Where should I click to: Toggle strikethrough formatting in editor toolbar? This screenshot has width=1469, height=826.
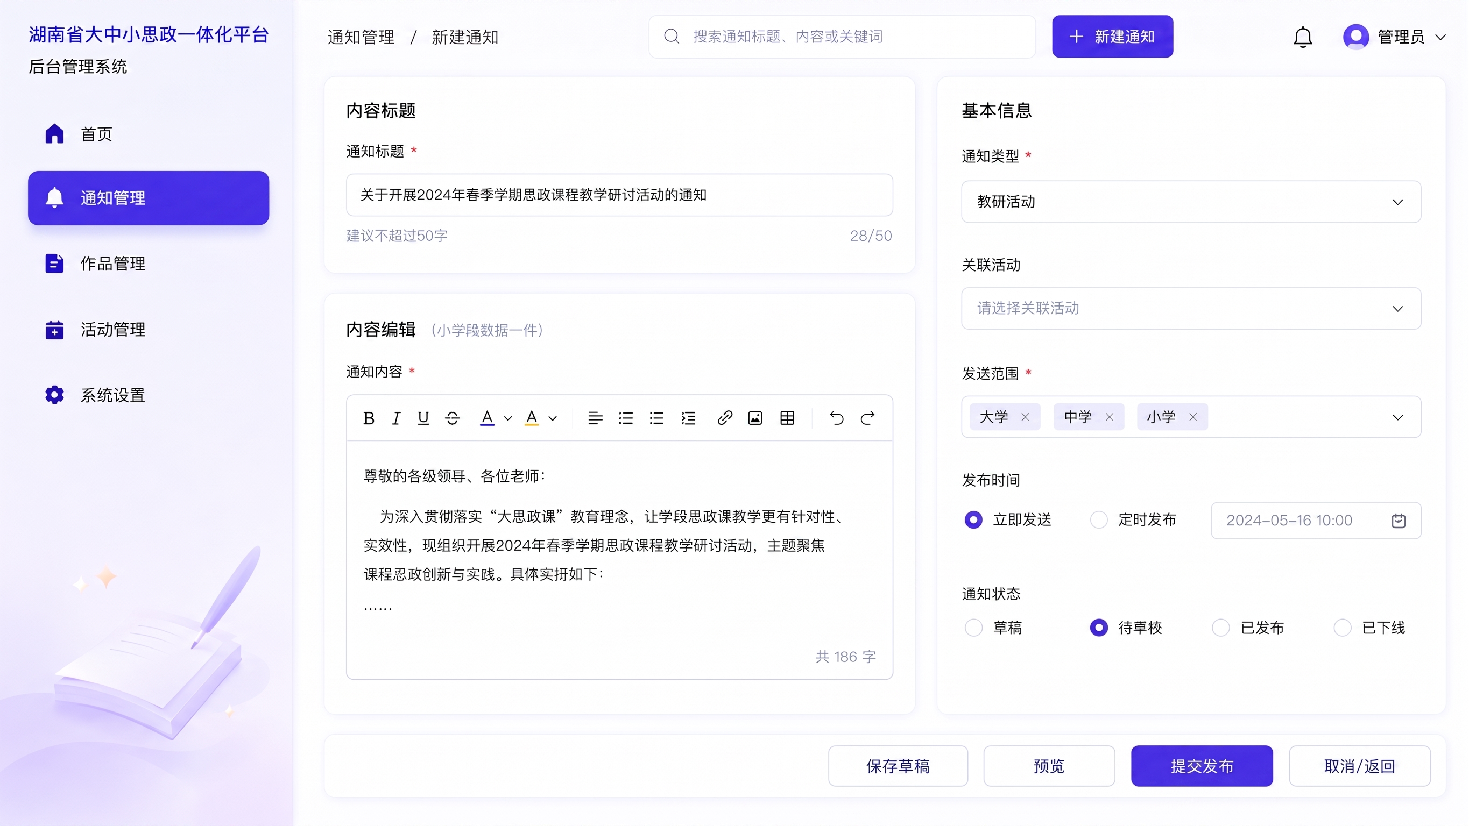(x=452, y=418)
